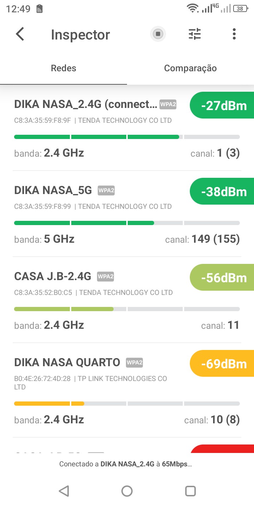This screenshot has width=254, height=508.
Task: Open the three-dot overflow menu
Action: [x=234, y=34]
